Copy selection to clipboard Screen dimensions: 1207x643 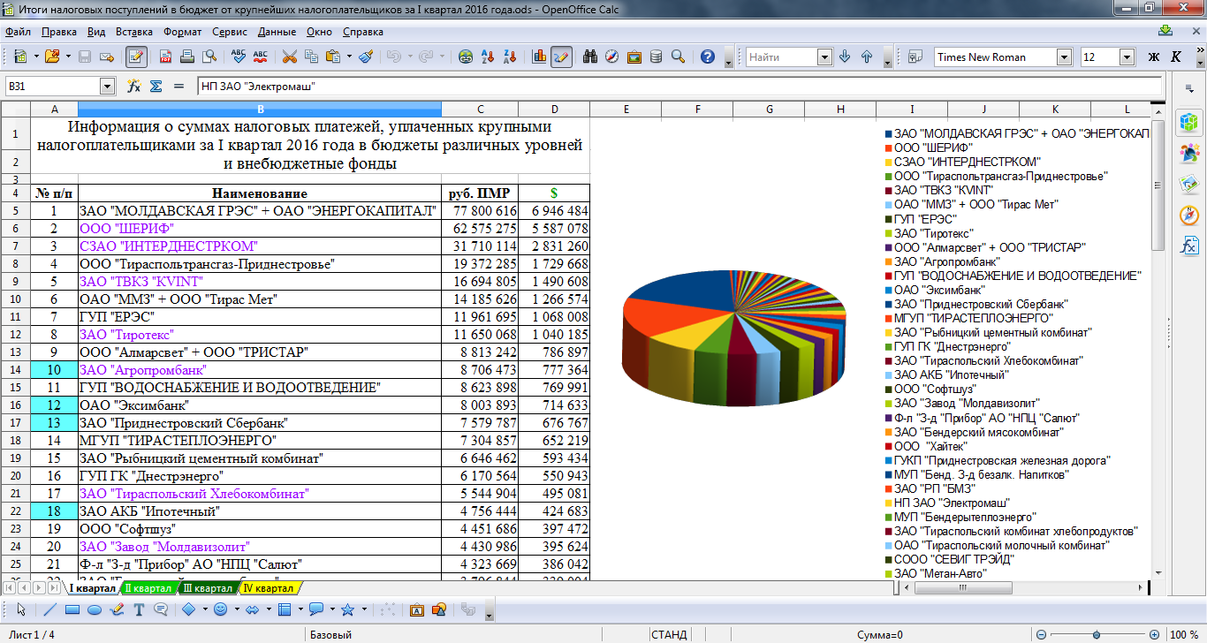click(311, 57)
